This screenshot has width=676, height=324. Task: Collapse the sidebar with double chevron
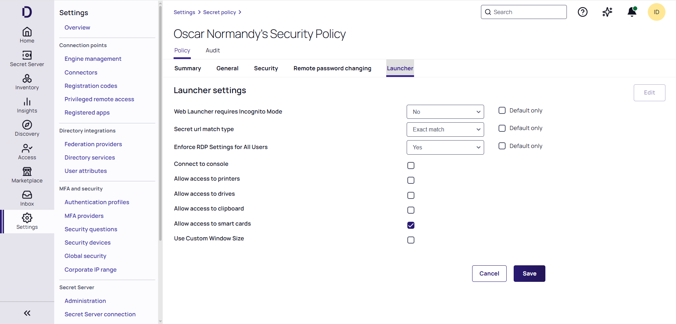tap(27, 313)
